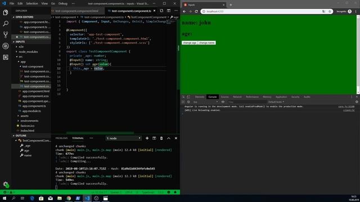Open the Chrome three-dot menu
360x202 pixels.
pyautogui.click(x=356, y=11)
